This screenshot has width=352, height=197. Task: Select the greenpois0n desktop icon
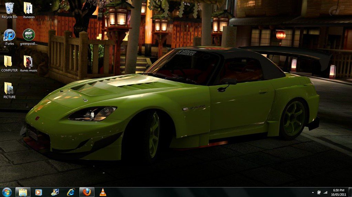29,37
